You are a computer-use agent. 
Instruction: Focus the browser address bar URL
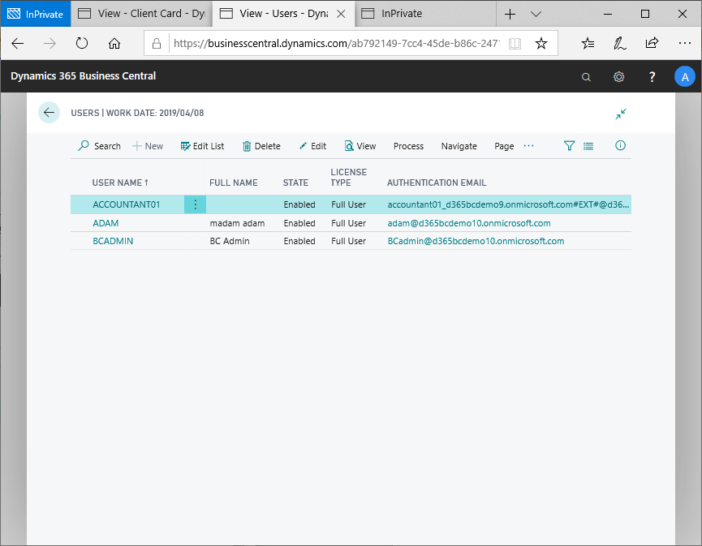point(336,44)
